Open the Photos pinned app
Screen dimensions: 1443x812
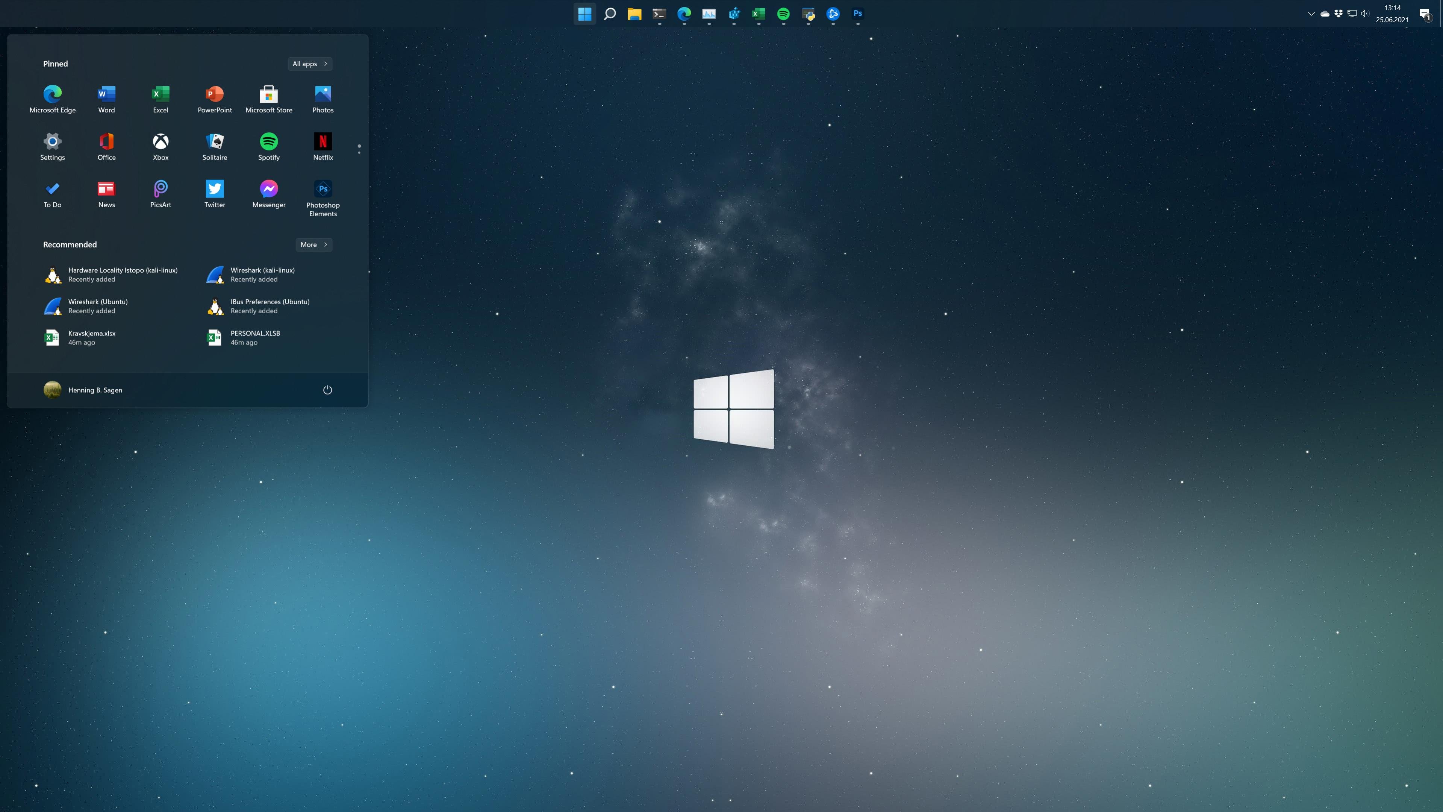pyautogui.click(x=323, y=99)
